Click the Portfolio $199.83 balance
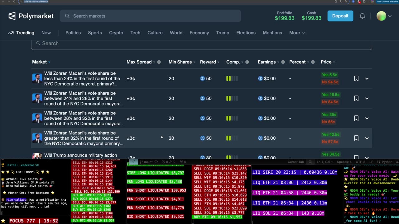This screenshot has height=224, width=399. (285, 16)
